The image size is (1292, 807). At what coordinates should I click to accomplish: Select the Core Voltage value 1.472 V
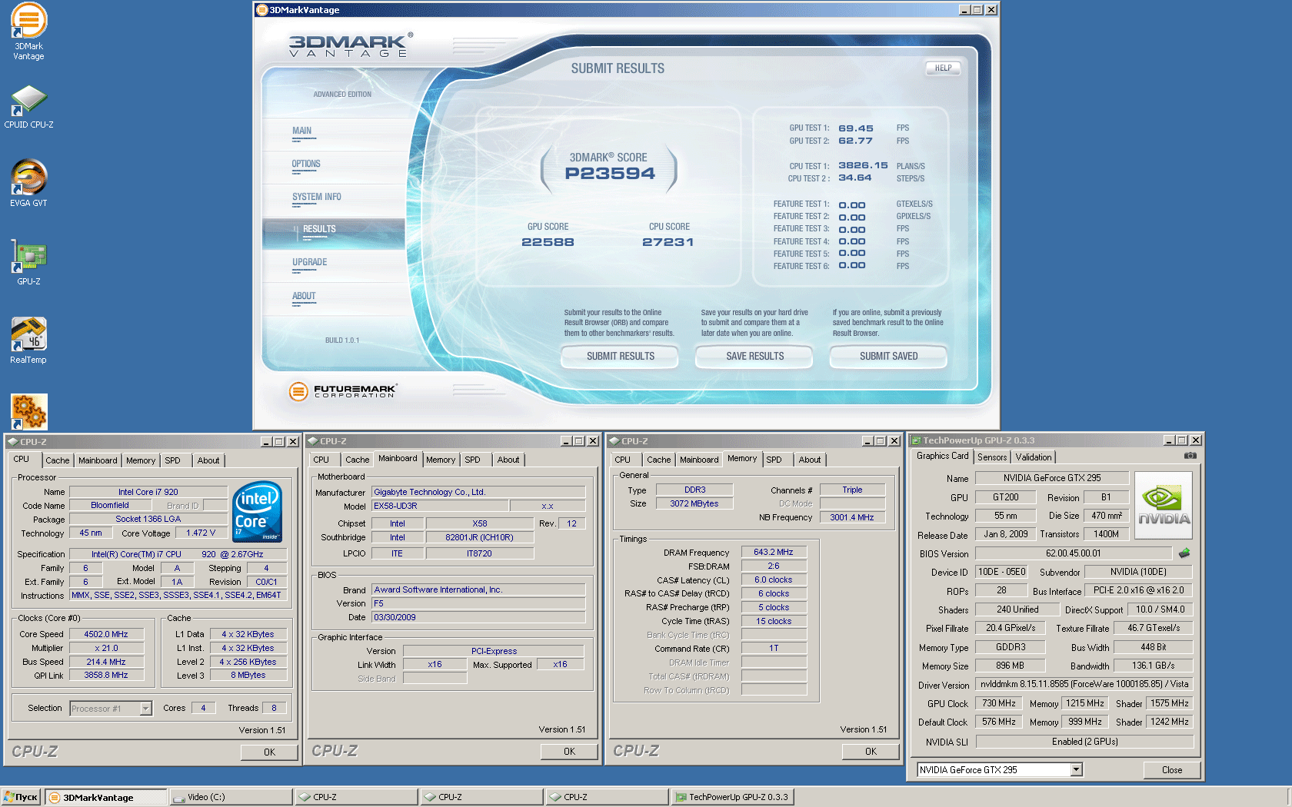click(x=201, y=533)
